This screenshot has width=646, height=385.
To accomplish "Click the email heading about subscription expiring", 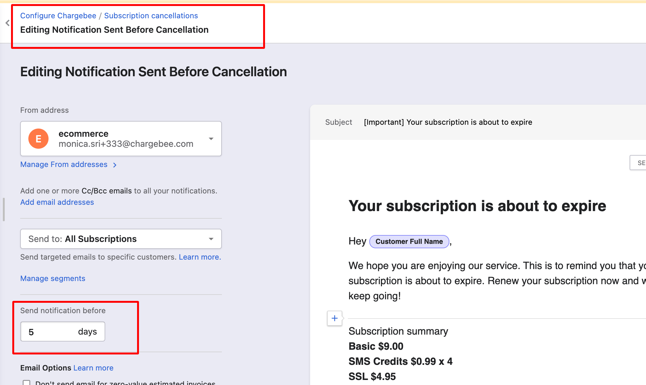I will point(477,206).
